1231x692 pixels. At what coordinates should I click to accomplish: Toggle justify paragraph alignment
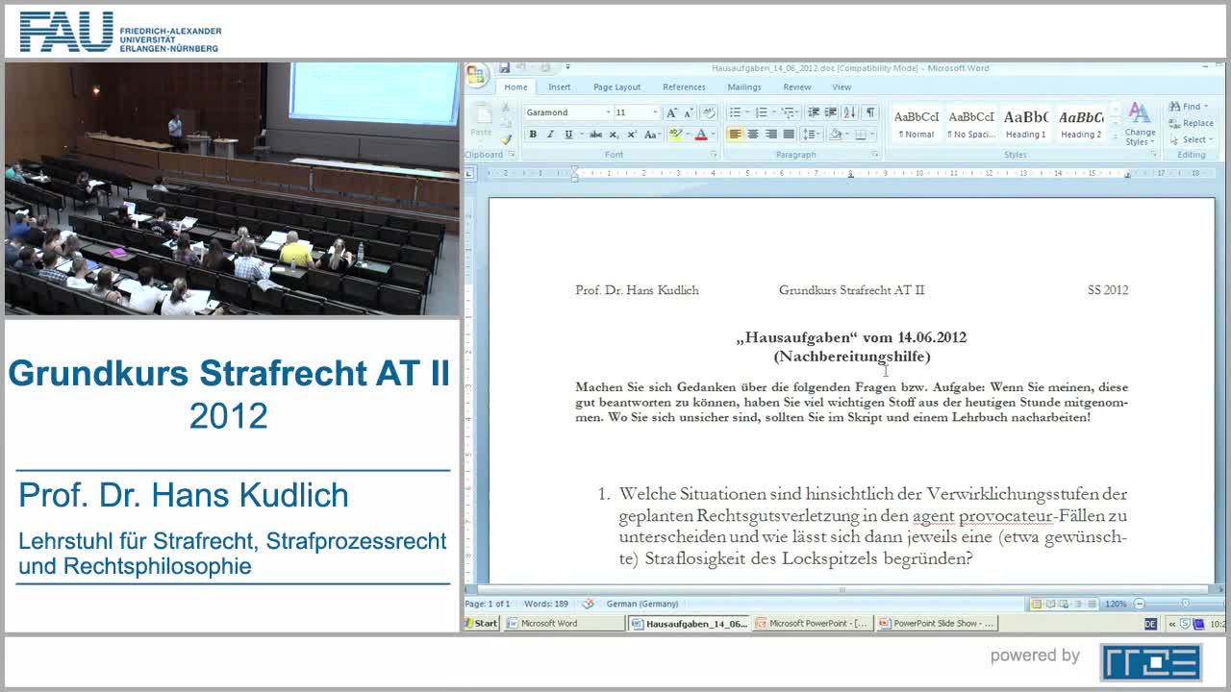click(x=788, y=135)
